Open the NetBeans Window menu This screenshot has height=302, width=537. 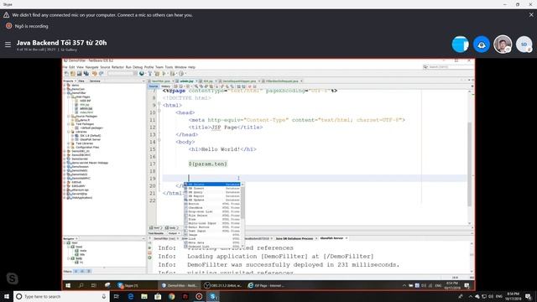180,67
